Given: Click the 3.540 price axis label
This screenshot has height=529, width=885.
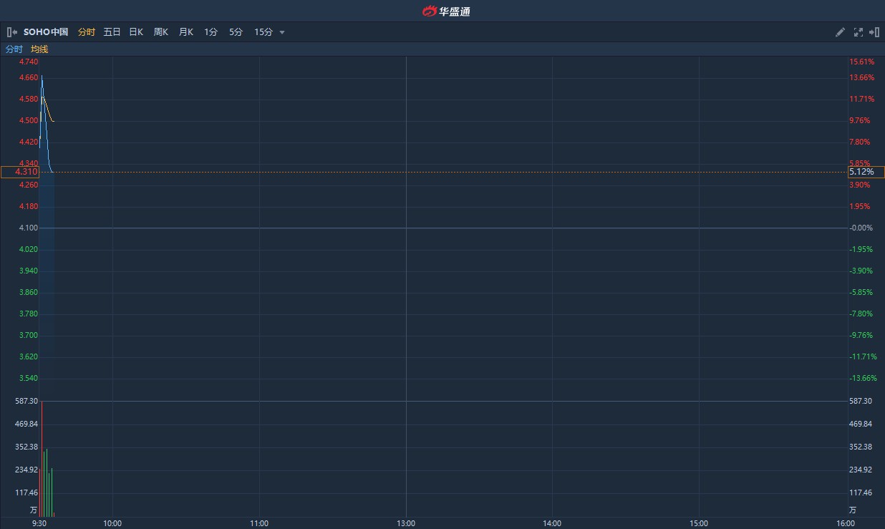Looking at the screenshot, I should point(29,379).
